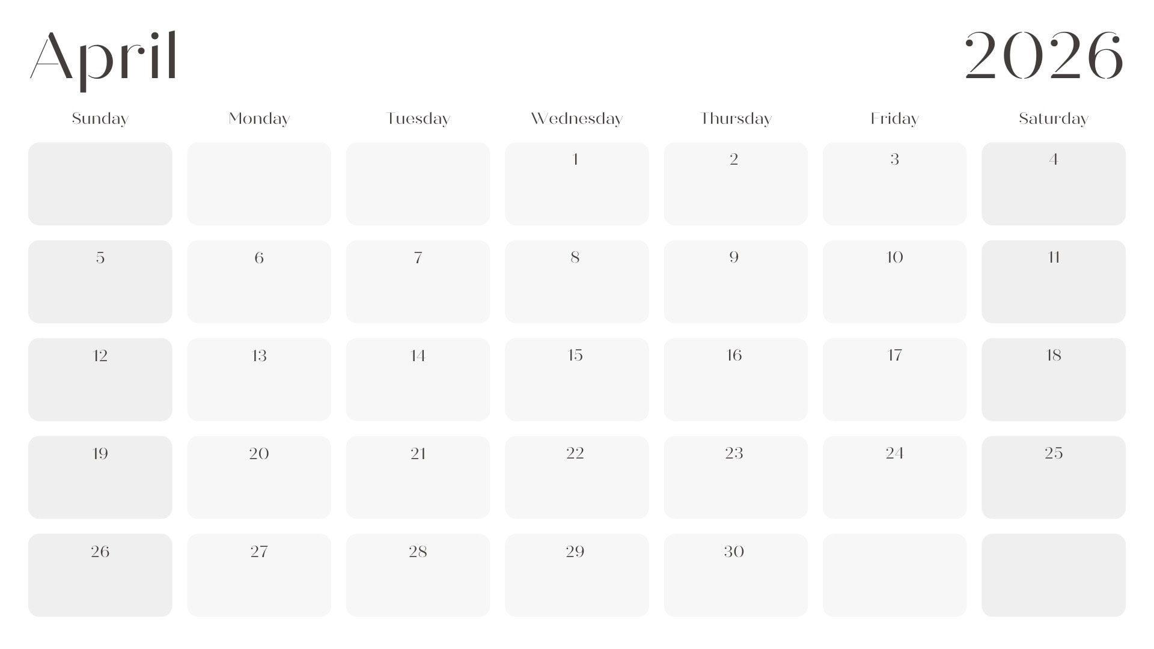Click the Saturday column header
1154x649 pixels.
1053,118
